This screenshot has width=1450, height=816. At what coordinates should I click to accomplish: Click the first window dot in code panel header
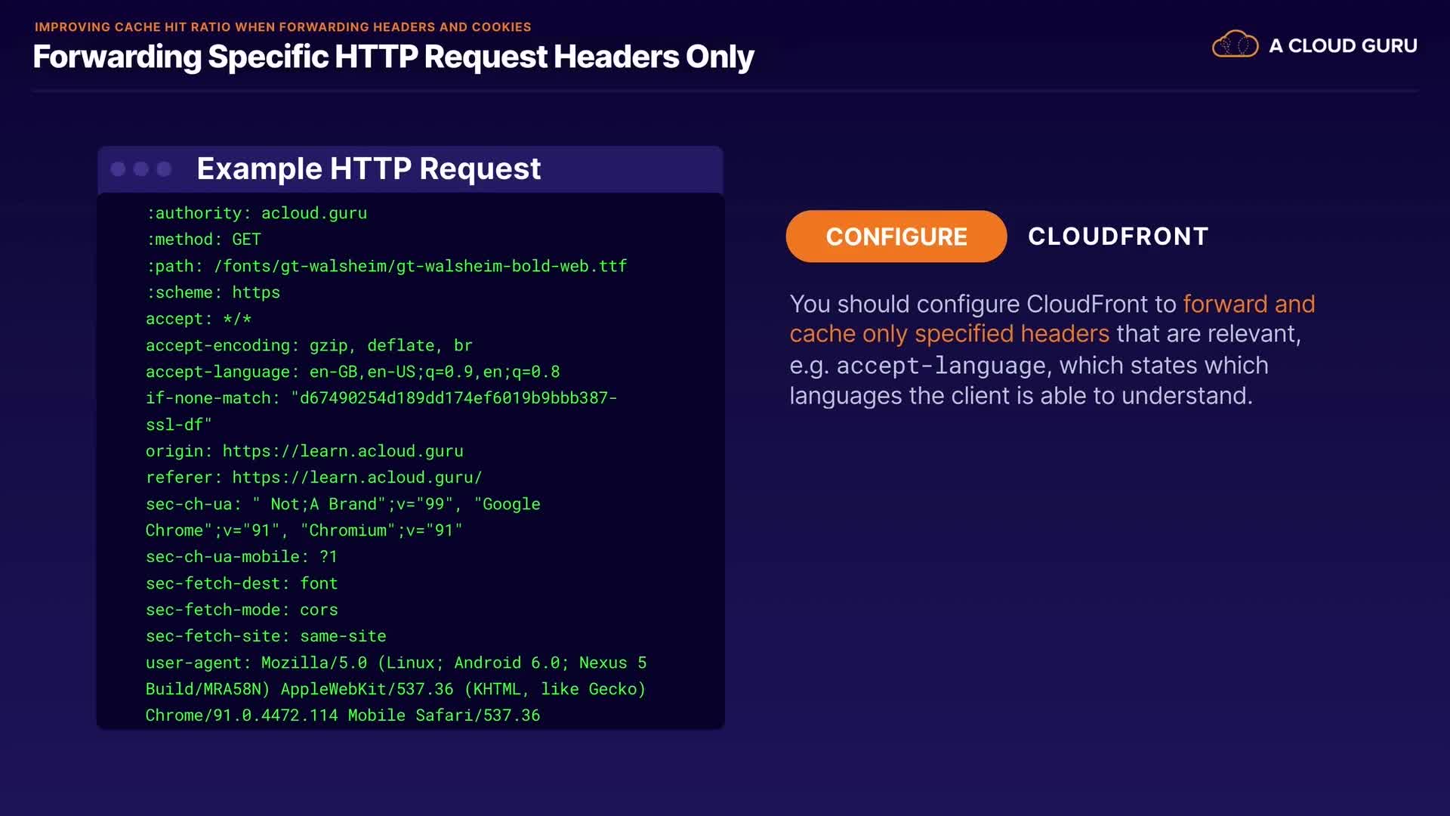(118, 168)
